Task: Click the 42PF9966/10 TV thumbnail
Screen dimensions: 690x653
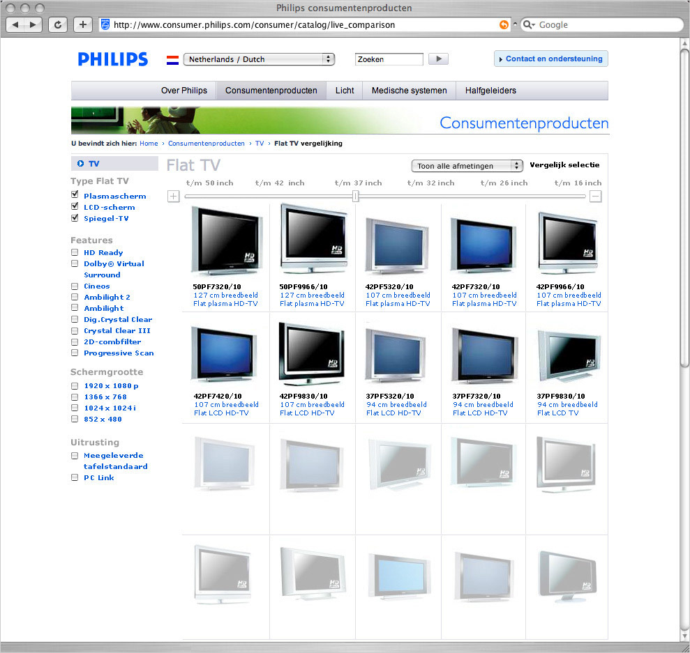Action: coord(568,243)
